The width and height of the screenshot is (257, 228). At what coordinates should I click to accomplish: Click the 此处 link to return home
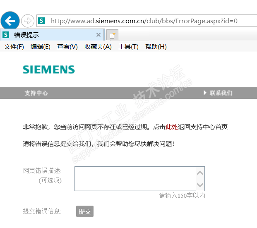pos(172,127)
